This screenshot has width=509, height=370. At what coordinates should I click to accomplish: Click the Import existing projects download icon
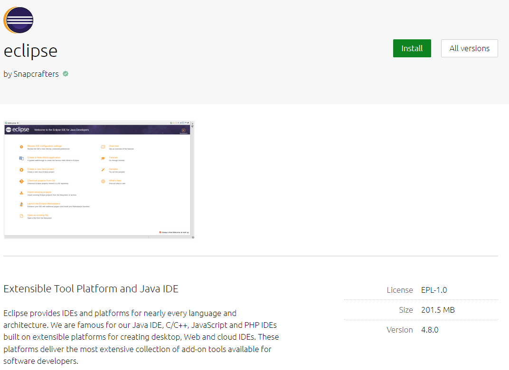[x=21, y=193]
